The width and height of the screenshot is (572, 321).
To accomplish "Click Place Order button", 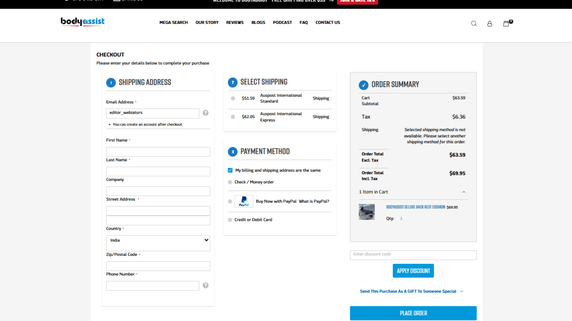I will [413, 313].
